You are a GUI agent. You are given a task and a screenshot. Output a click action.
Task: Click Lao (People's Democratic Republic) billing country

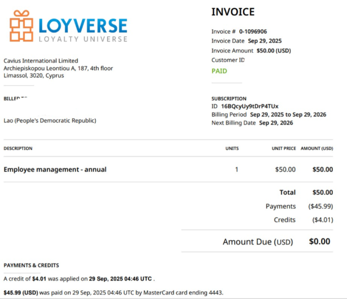[50, 121]
